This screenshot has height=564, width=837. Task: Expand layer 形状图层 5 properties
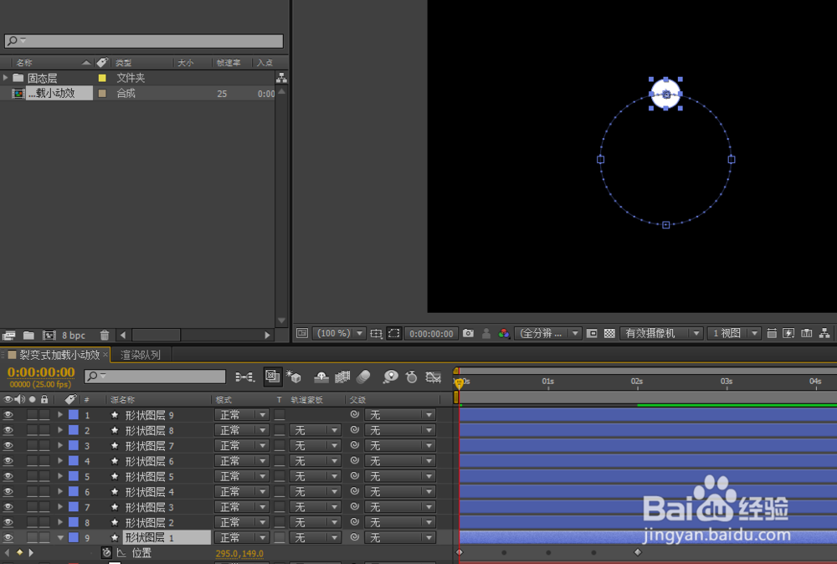coord(60,476)
